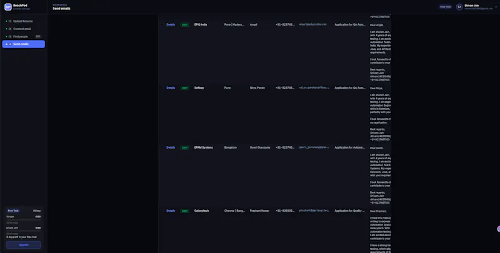This screenshot has width=500, height=253.
Task: Click the Upgrade button
Action: coord(24,245)
